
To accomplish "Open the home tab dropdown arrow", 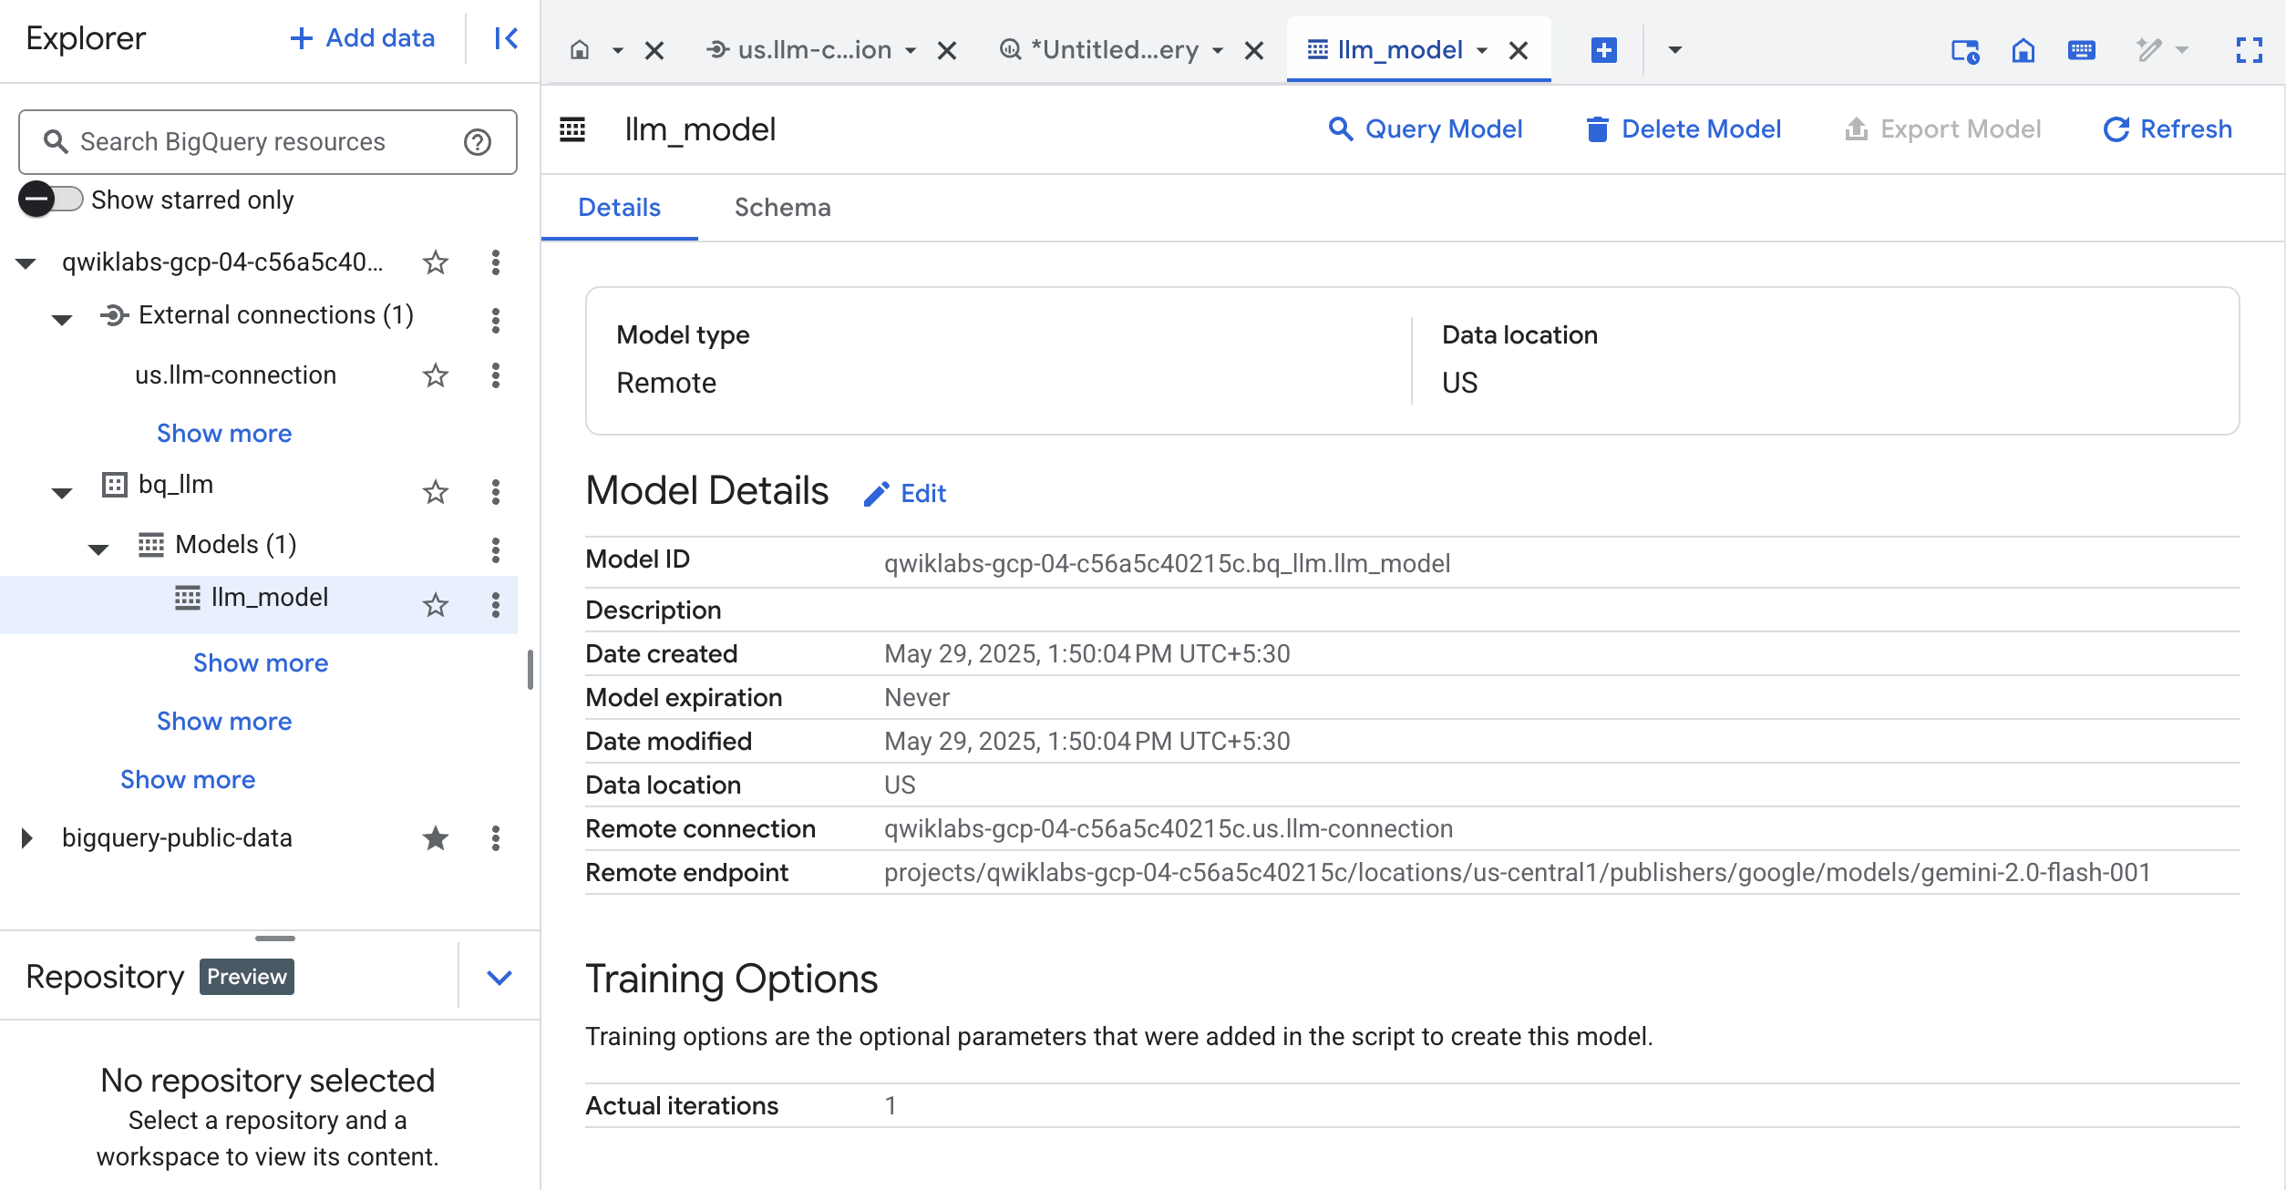I will click(617, 50).
